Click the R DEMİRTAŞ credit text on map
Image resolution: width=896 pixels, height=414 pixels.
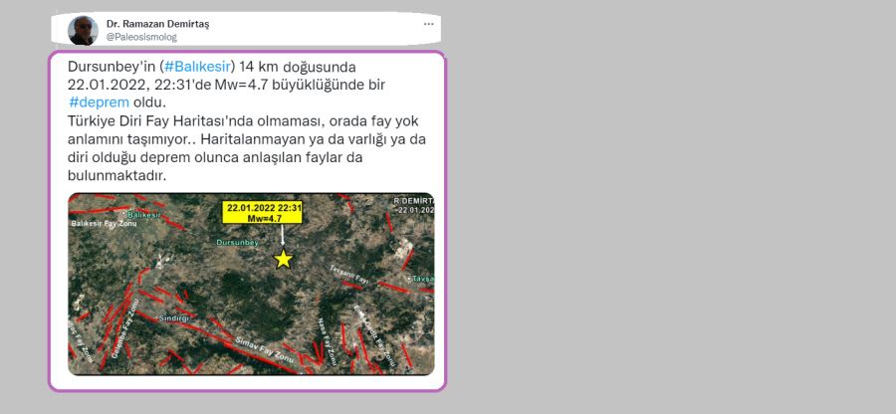[x=414, y=201]
